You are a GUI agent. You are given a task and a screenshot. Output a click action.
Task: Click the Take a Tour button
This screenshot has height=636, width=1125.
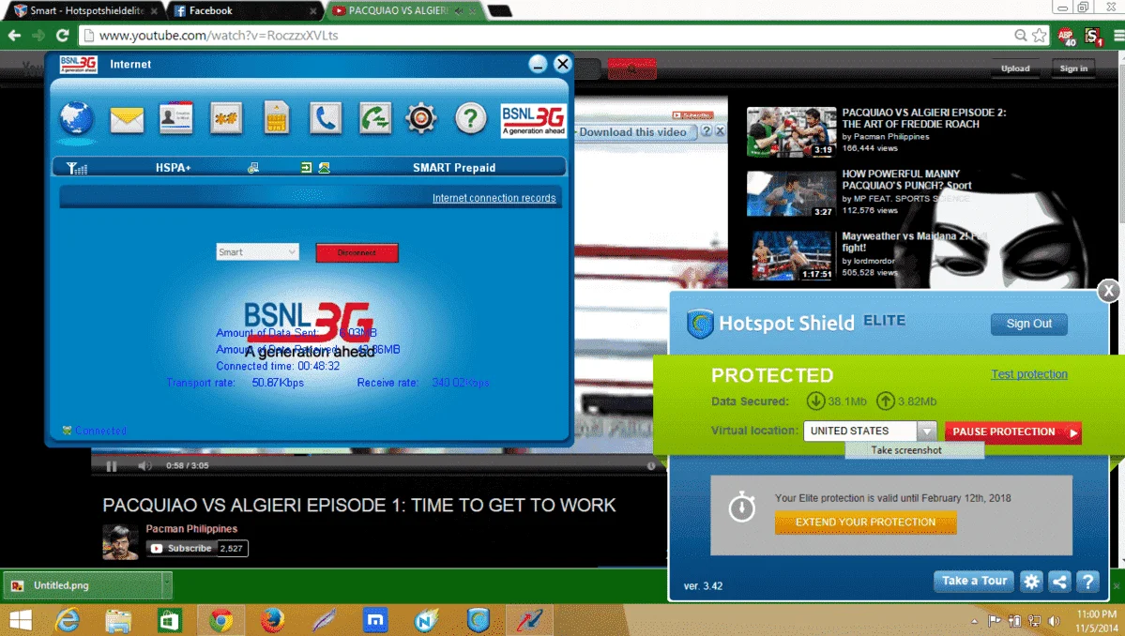[974, 582]
